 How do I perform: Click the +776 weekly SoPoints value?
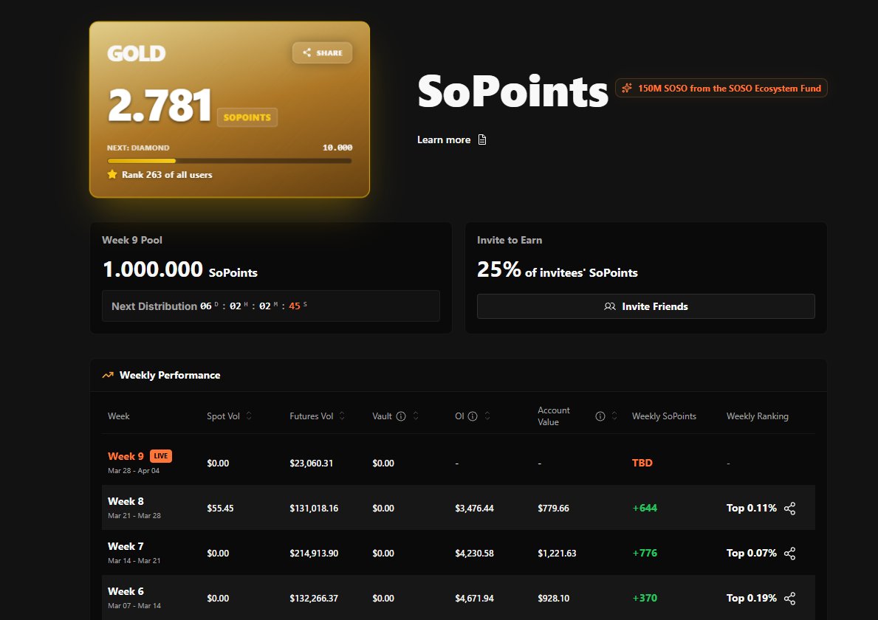coord(645,553)
